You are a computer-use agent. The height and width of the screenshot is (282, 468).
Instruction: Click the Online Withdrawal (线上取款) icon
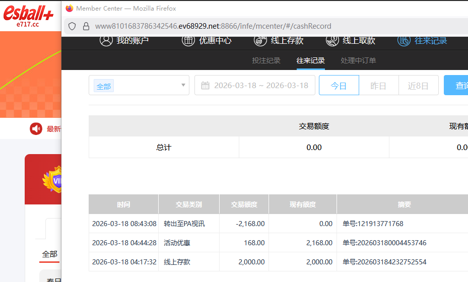click(x=332, y=40)
